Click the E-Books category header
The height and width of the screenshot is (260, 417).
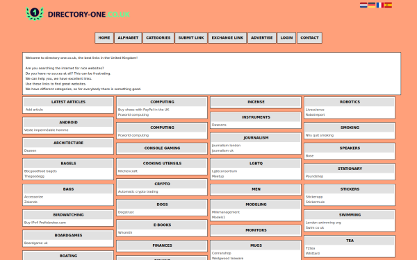click(162, 225)
